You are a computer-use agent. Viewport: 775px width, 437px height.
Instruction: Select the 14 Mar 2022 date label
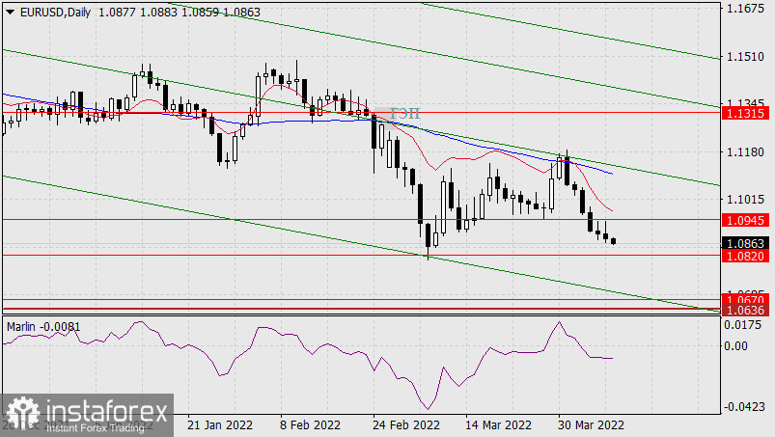click(498, 424)
